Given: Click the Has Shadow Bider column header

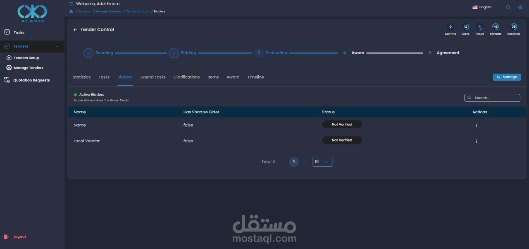Looking at the screenshot, I should point(201,112).
